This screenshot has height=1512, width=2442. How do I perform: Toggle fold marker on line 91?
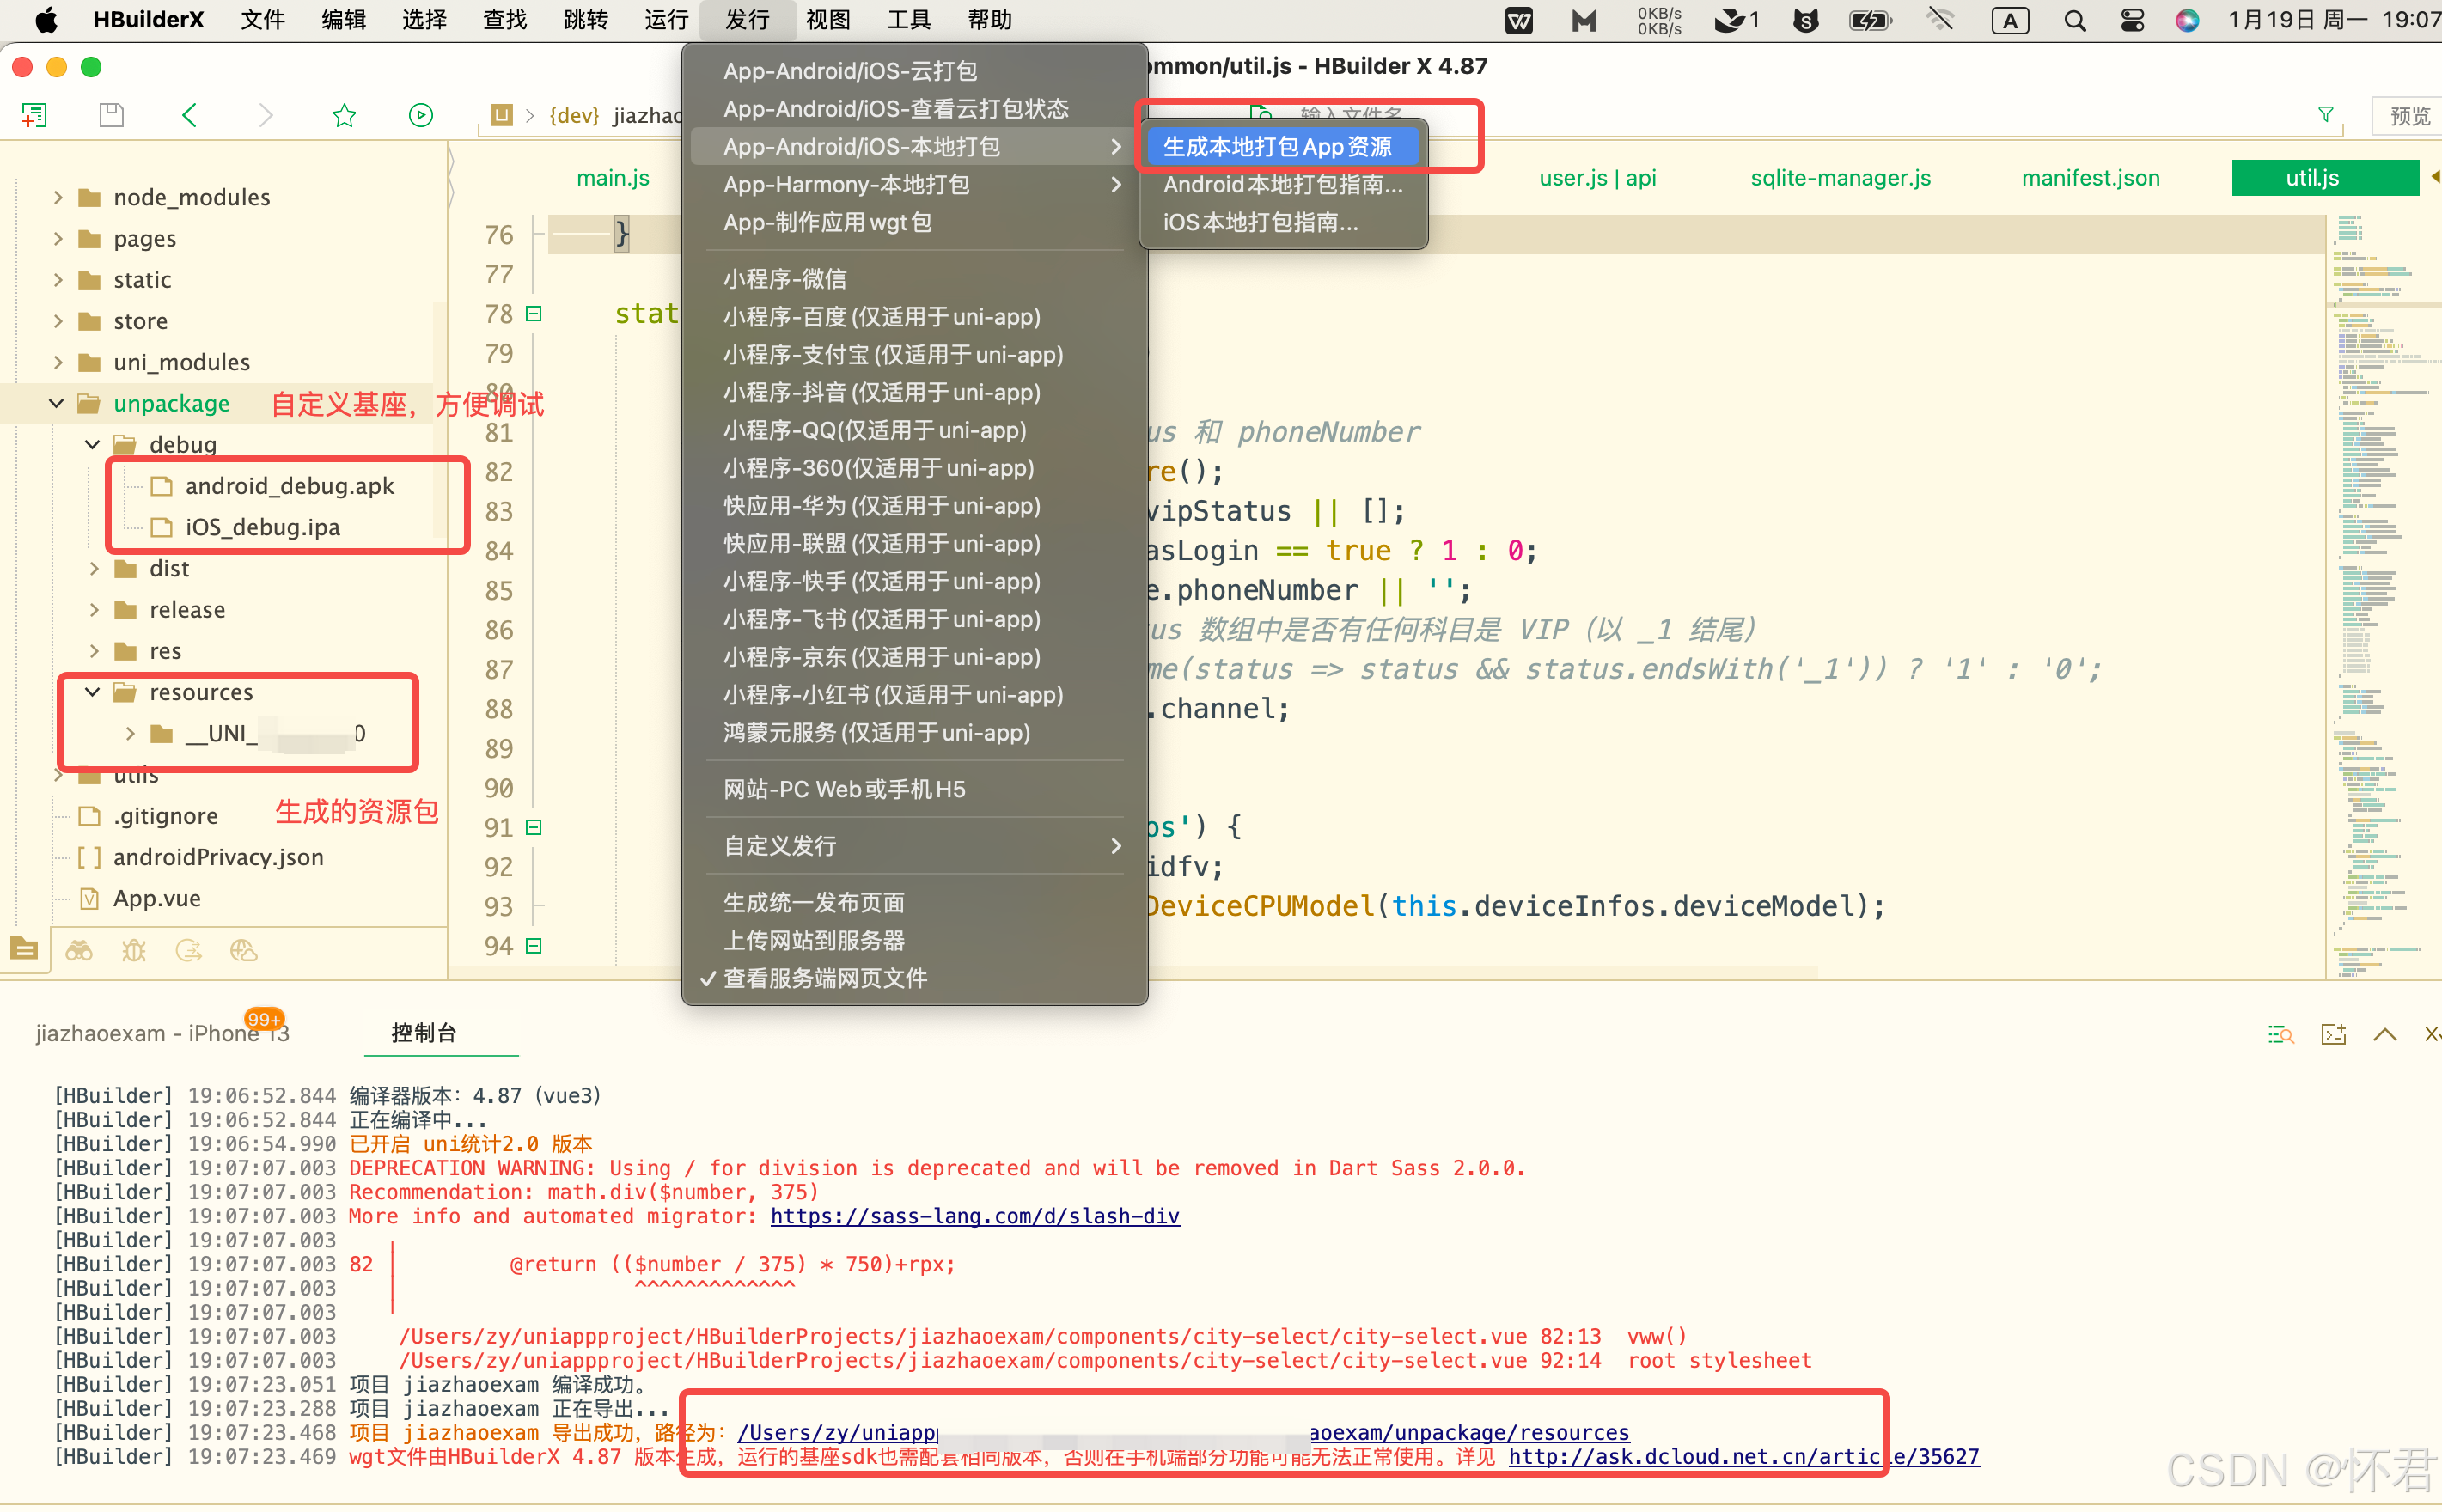point(534,827)
